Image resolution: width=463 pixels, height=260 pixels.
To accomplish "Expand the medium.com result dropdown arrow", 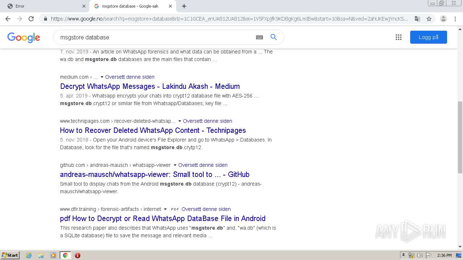I will (102, 77).
